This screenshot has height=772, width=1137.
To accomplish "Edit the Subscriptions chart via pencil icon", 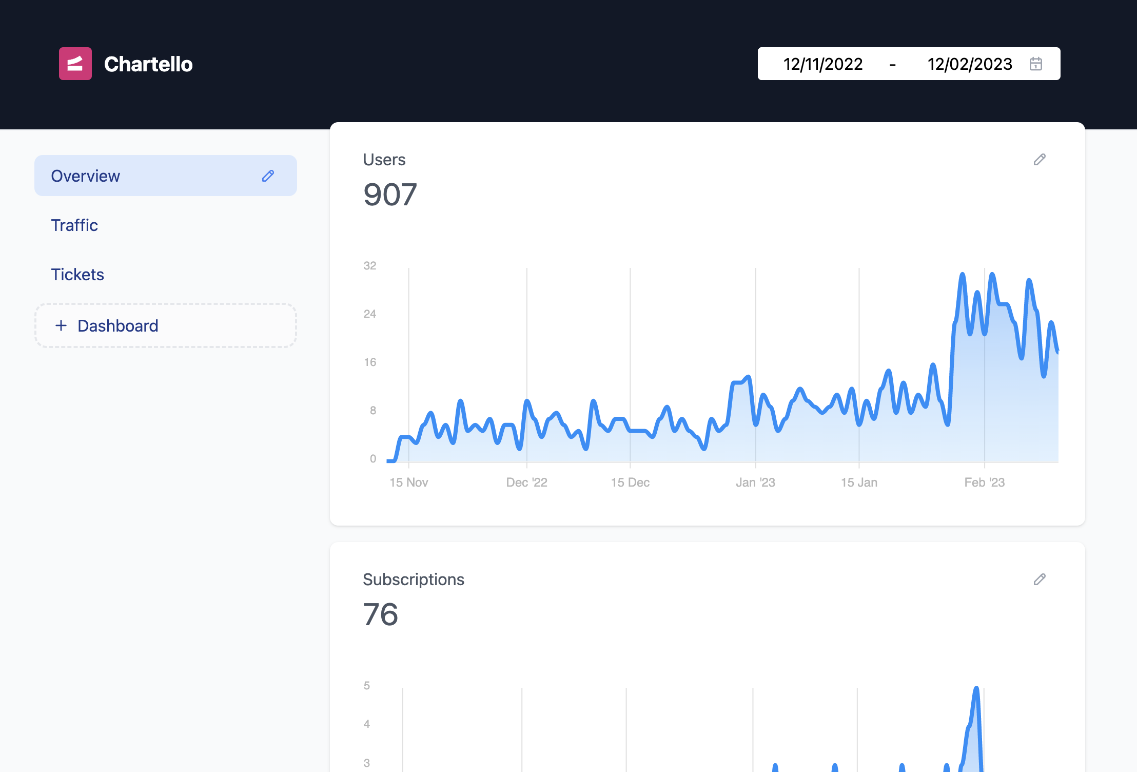I will pos(1040,580).
